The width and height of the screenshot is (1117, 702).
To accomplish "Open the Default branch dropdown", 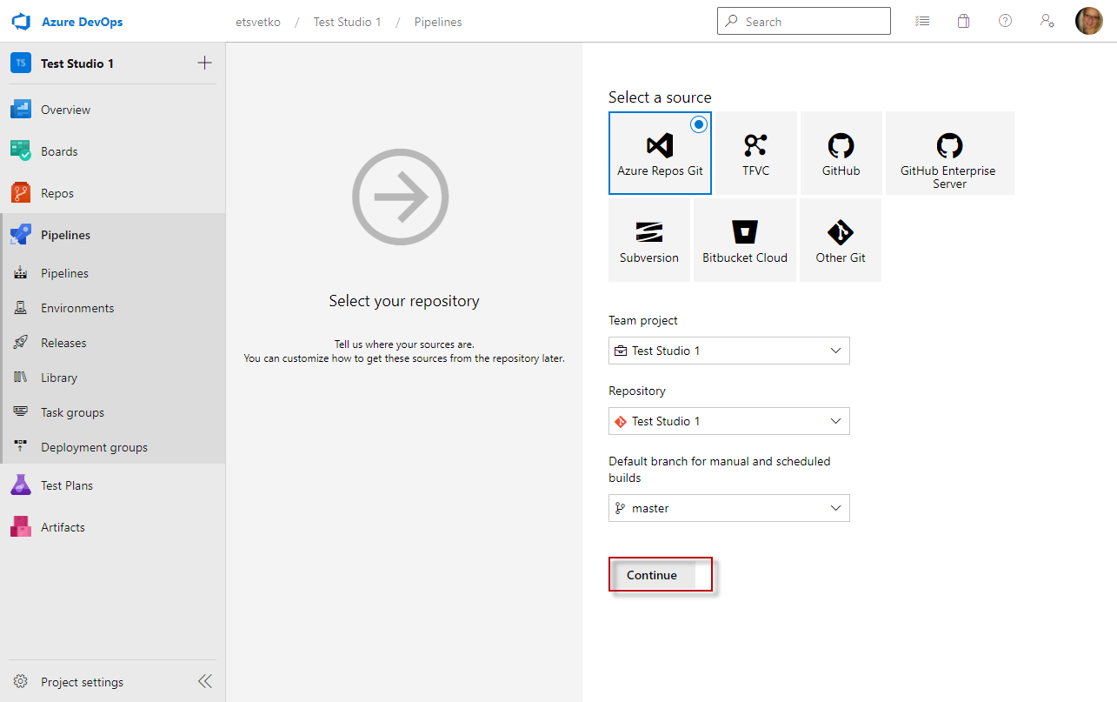I will pos(729,508).
